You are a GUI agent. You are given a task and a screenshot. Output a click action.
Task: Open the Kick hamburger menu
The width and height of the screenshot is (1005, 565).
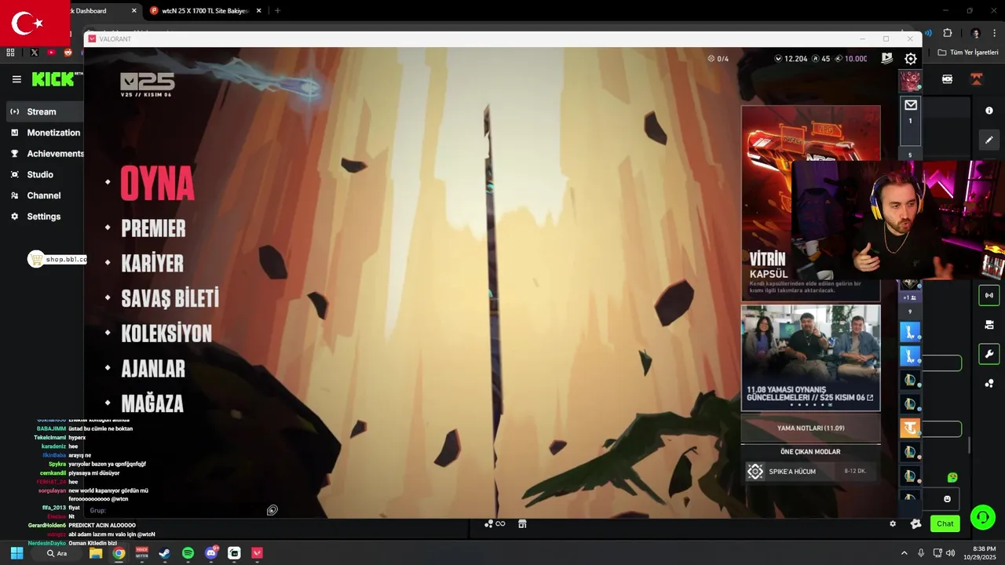point(16,79)
